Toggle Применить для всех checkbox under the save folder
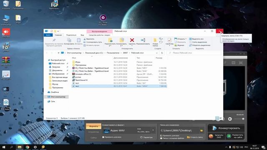 click(x=161, y=136)
